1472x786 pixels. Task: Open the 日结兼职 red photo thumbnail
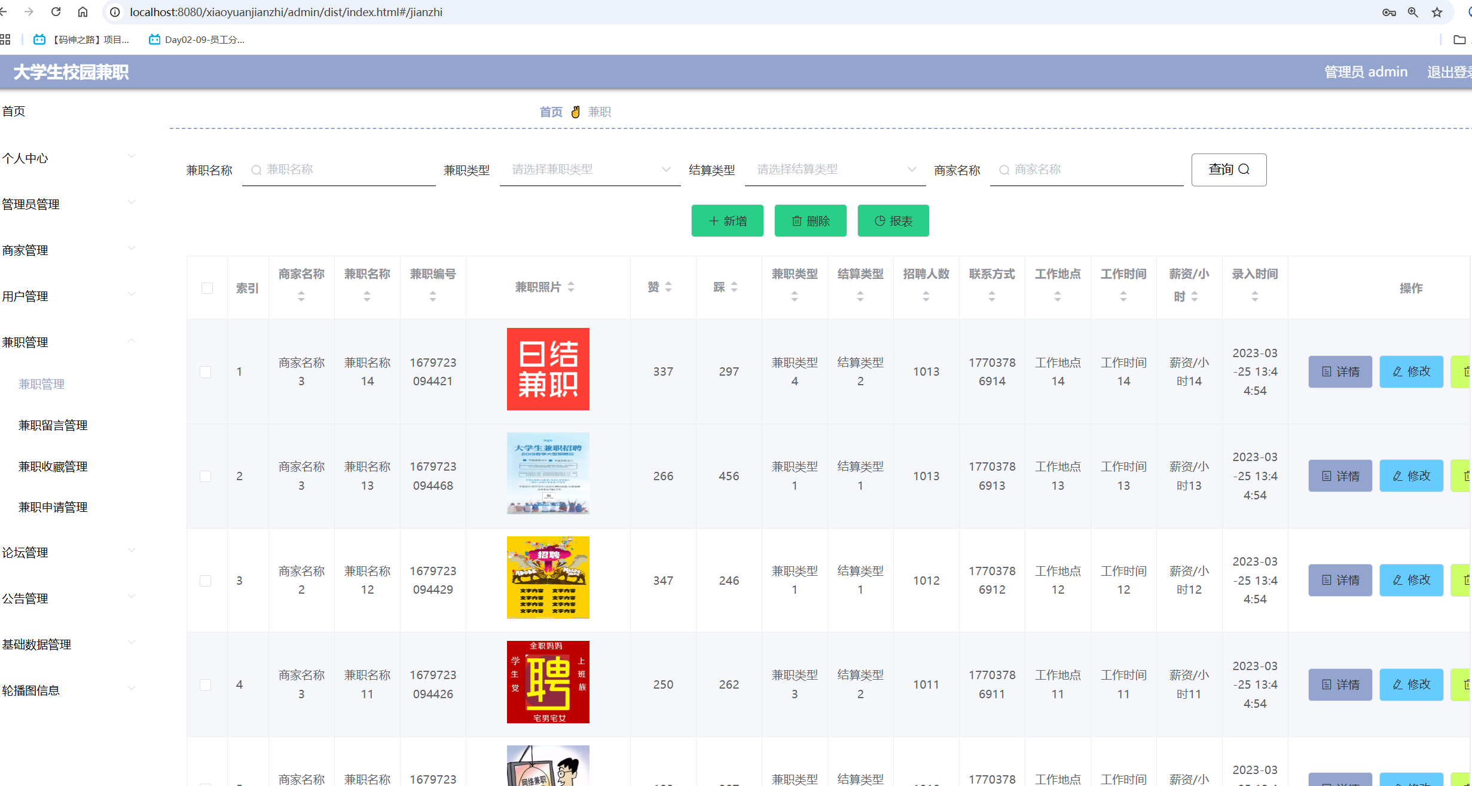[x=548, y=369]
